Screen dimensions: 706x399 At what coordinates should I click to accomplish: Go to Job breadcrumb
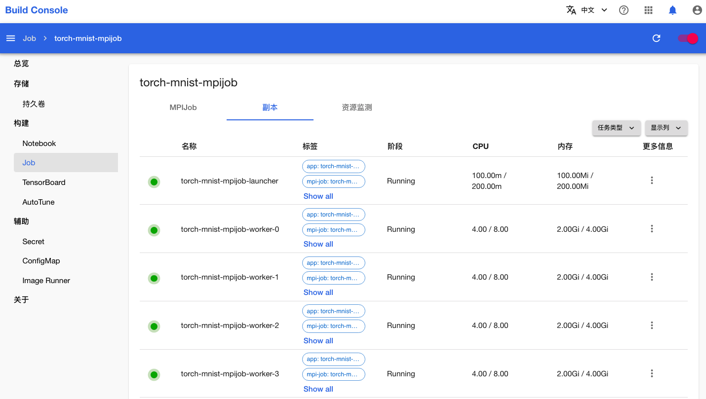tap(29, 38)
